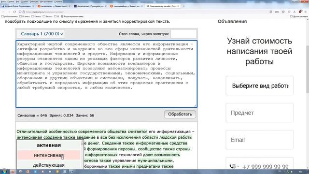This screenshot has height=174, width=309.
Task: Click inside the source text area
Action: tap(106, 74)
